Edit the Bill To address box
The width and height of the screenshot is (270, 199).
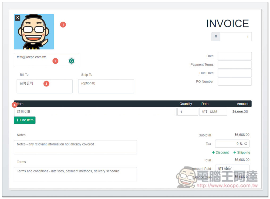click(x=45, y=86)
